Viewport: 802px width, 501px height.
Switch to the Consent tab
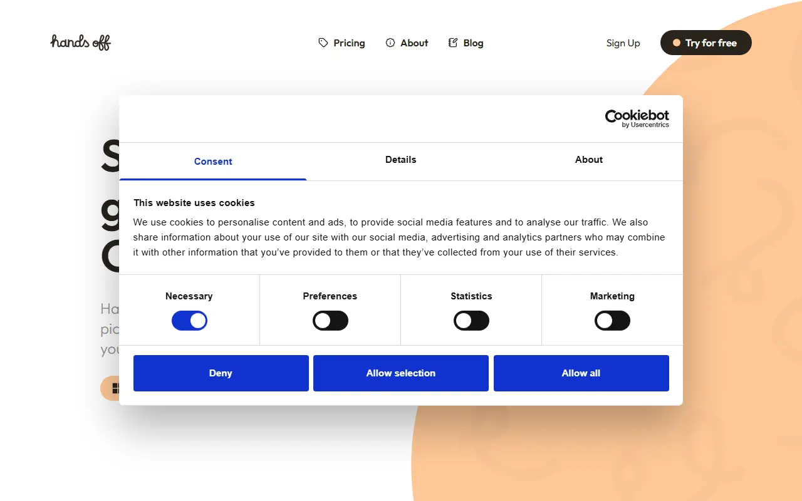(213, 162)
